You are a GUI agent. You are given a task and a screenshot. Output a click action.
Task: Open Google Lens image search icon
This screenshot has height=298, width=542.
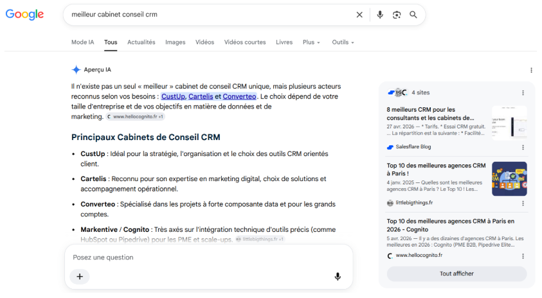[397, 15]
